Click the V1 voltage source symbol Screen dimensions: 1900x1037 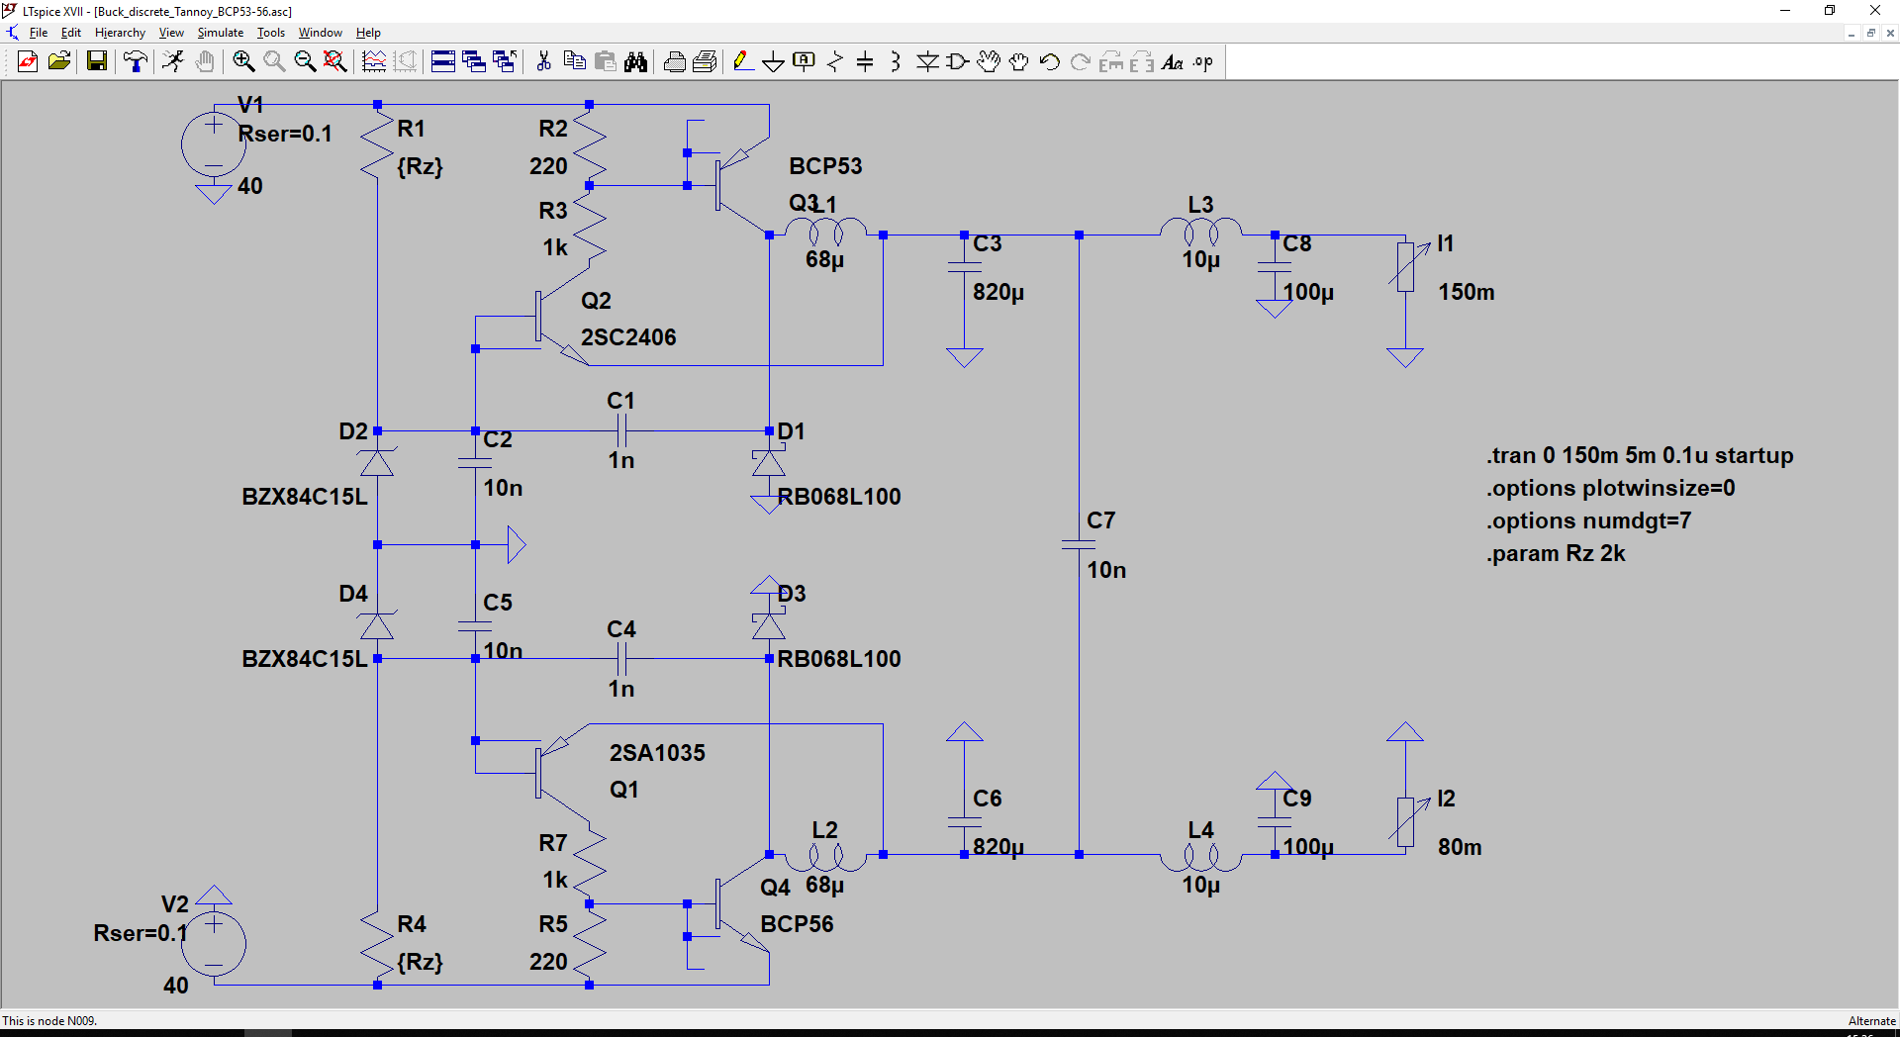point(213,144)
